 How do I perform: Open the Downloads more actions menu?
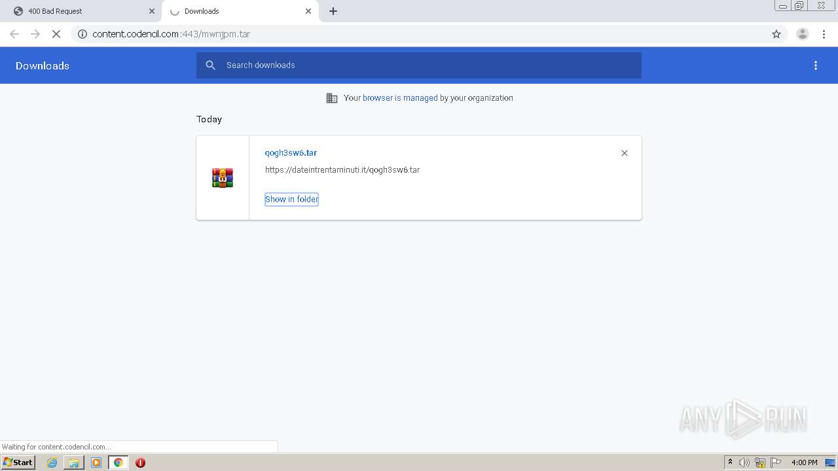(x=816, y=65)
